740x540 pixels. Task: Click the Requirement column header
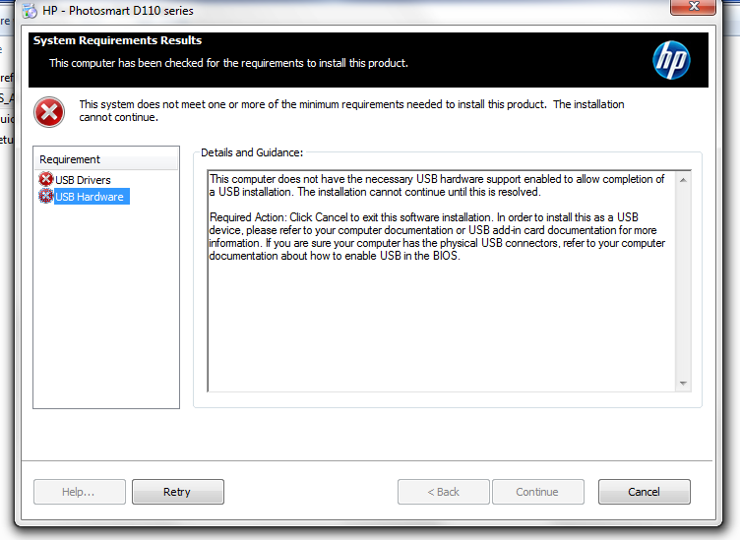click(x=106, y=159)
